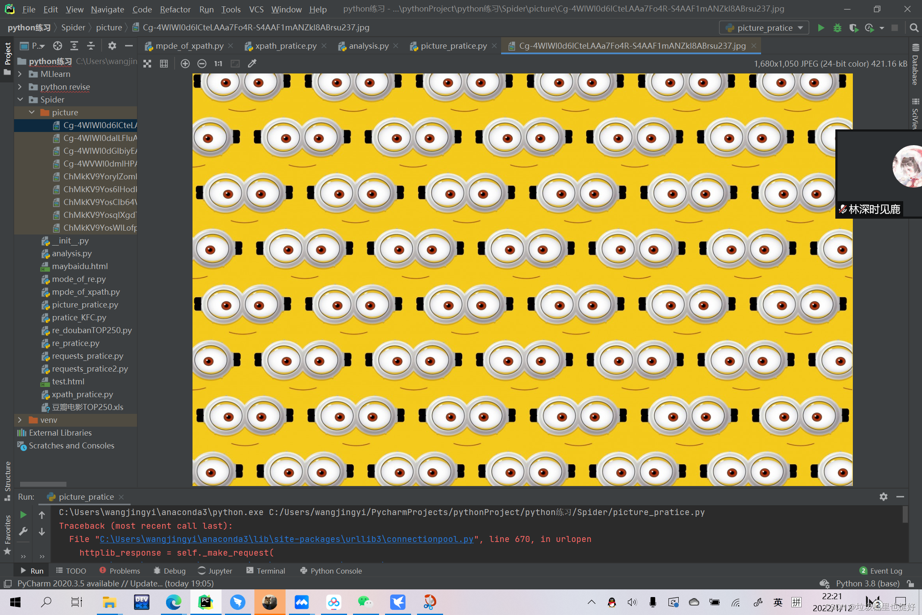Collapse the picture folder
The image size is (922, 615).
pyautogui.click(x=32, y=112)
